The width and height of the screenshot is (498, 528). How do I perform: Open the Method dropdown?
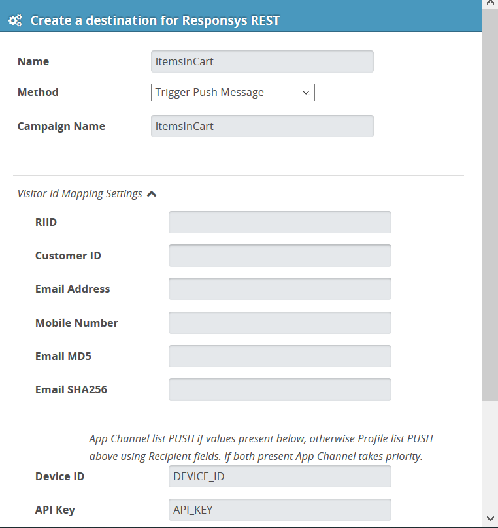coord(233,92)
